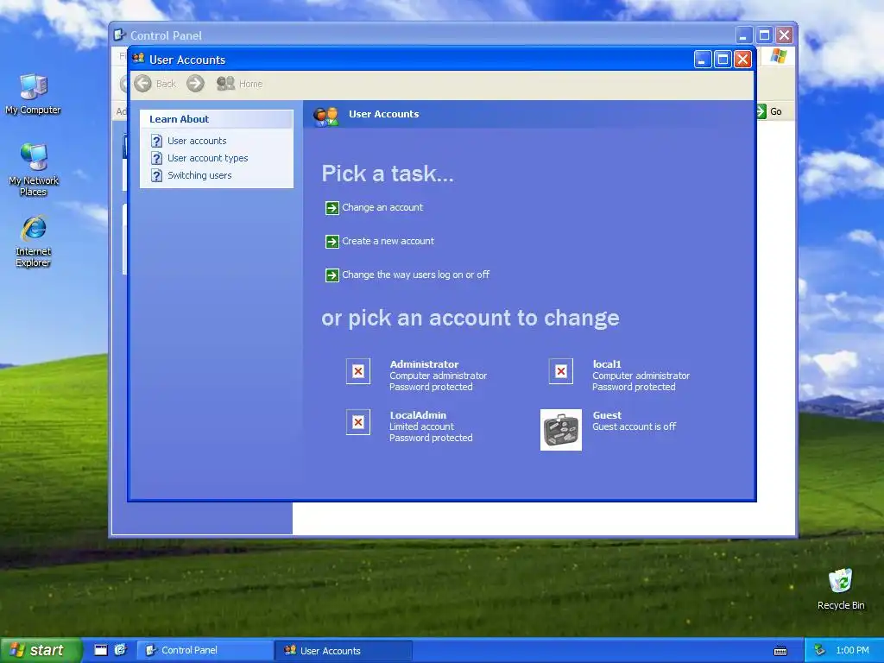Select the 'Change an account' task

382,207
